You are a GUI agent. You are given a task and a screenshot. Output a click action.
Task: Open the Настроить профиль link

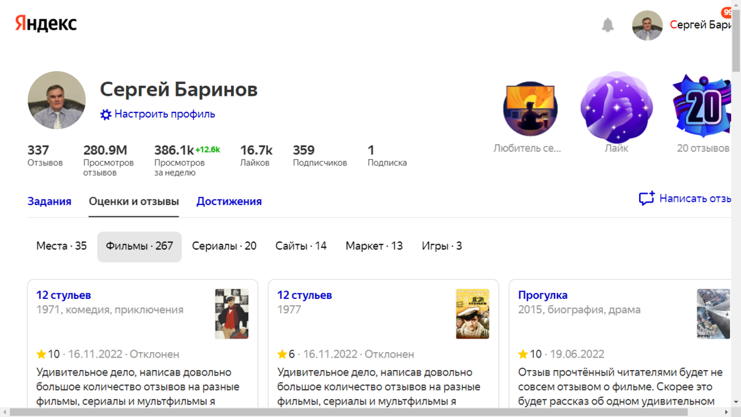click(164, 114)
